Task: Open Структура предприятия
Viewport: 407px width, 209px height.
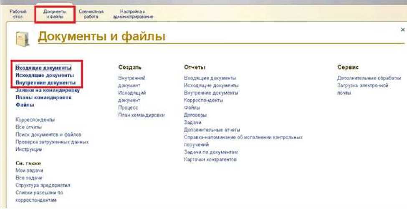Action: [43, 185]
